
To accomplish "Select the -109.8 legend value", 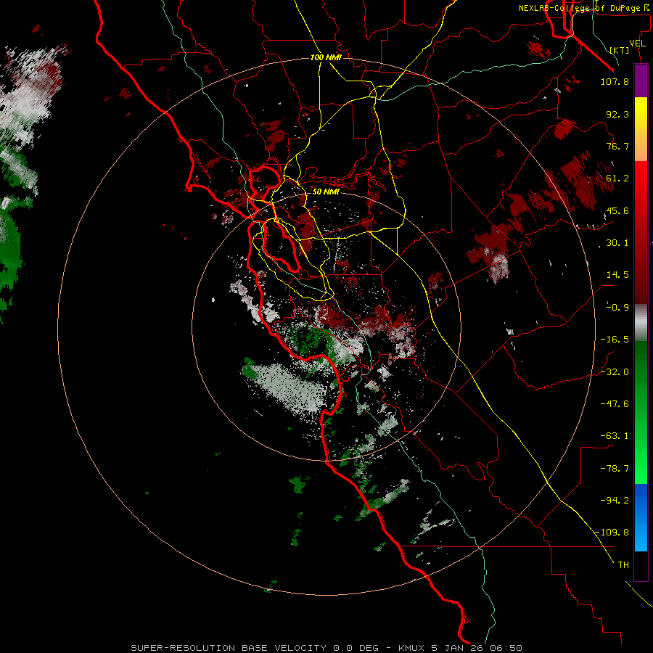I will point(612,533).
